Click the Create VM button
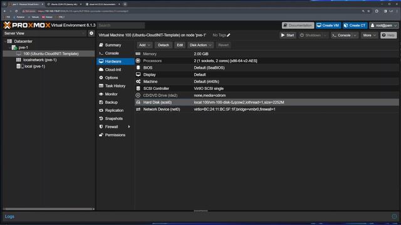This screenshot has height=225, width=401. [x=328, y=26]
